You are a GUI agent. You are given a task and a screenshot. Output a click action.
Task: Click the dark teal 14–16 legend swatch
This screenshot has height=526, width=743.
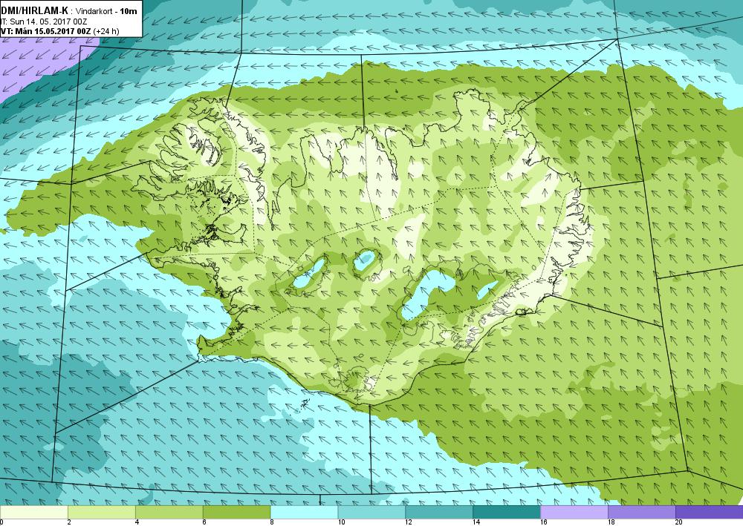point(507,512)
